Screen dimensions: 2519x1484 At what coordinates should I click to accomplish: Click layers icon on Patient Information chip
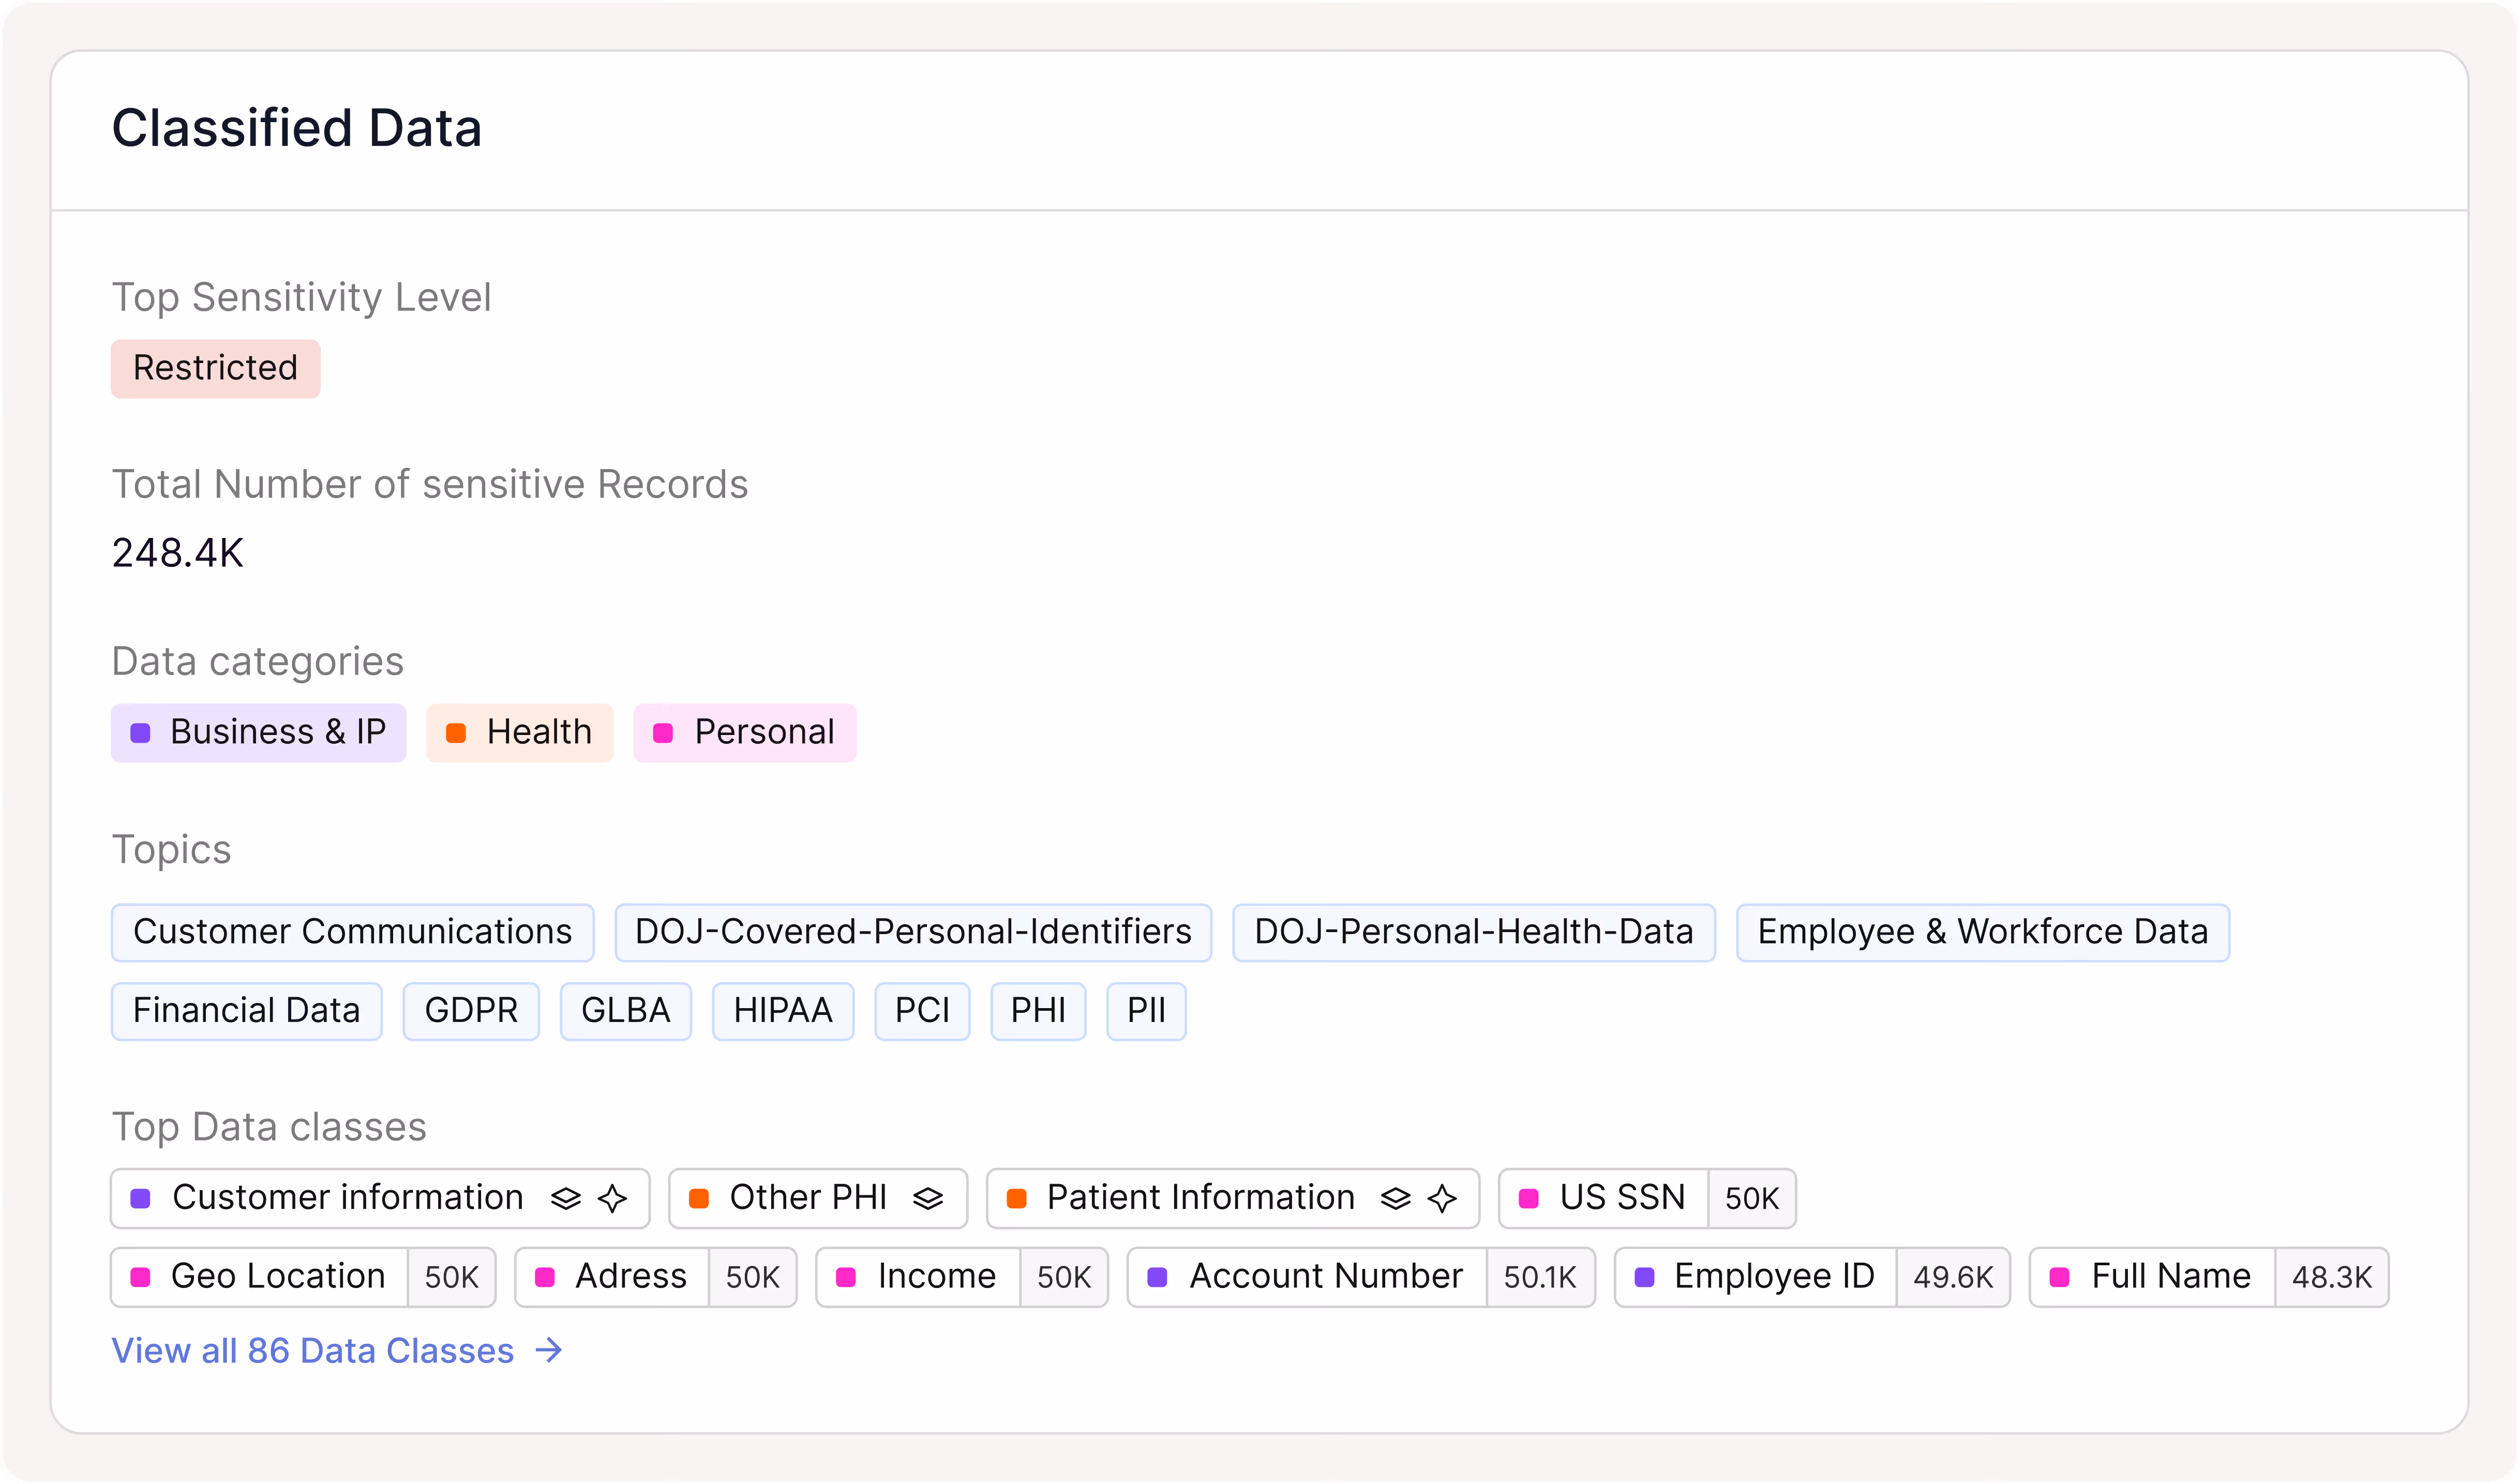[1395, 1198]
